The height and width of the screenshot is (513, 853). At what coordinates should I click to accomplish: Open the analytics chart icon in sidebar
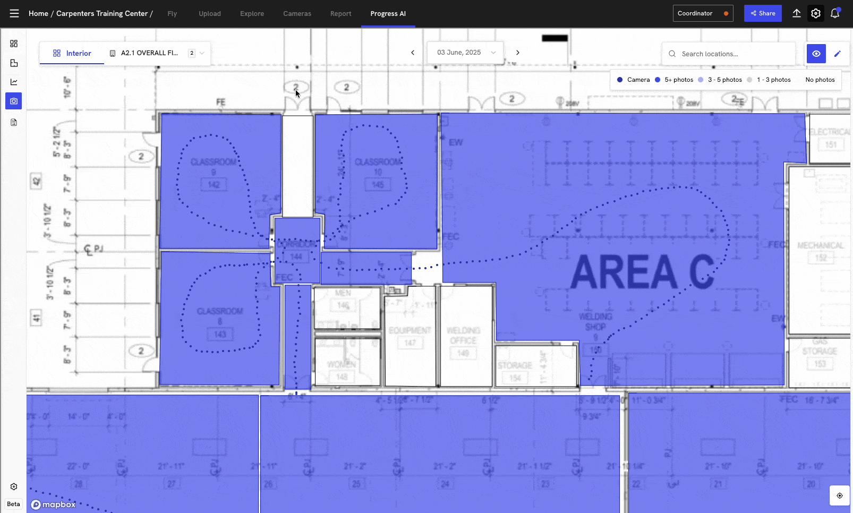pyautogui.click(x=14, y=82)
